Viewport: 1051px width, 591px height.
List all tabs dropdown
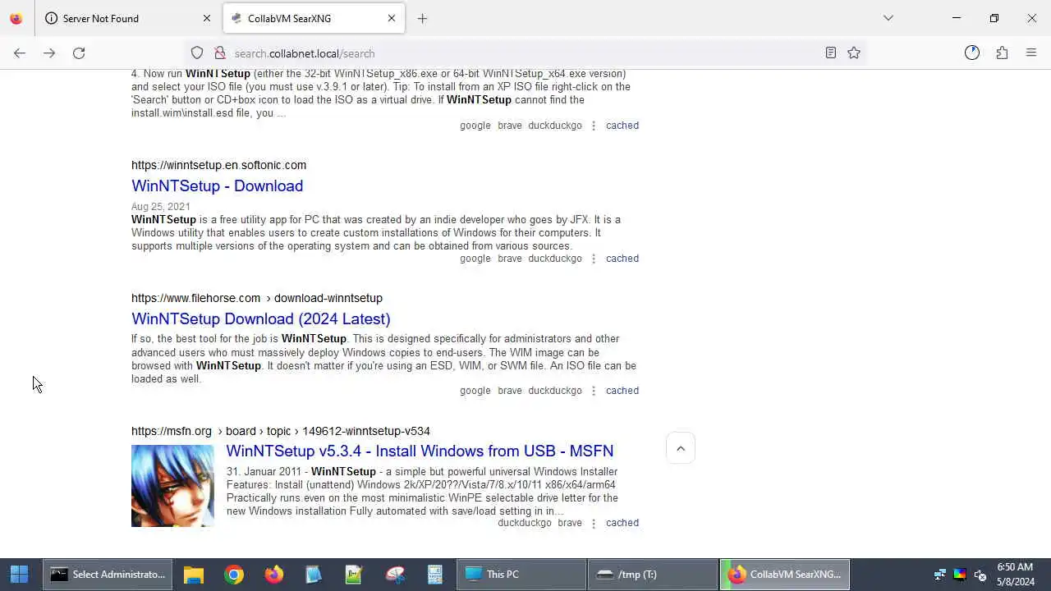(x=888, y=18)
